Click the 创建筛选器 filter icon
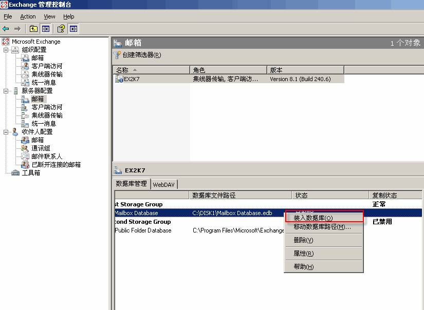This screenshot has height=310, width=424. tap(117, 55)
